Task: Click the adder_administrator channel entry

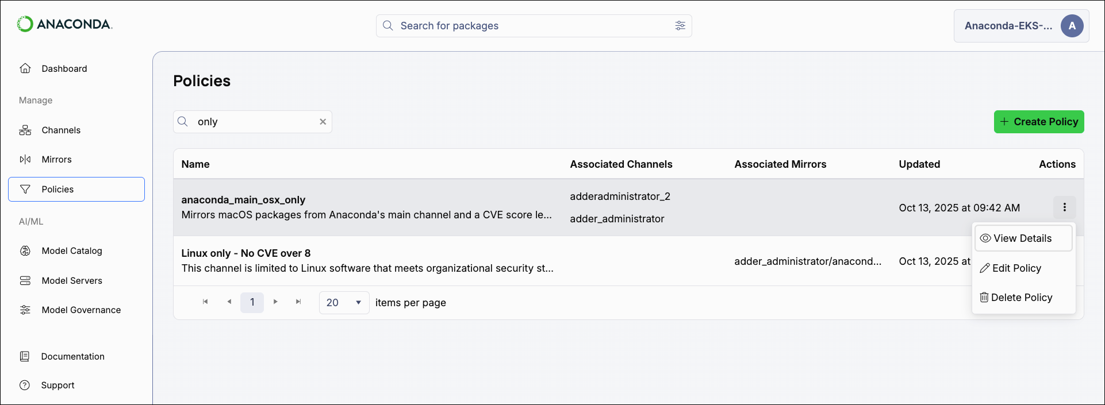Action: point(617,219)
